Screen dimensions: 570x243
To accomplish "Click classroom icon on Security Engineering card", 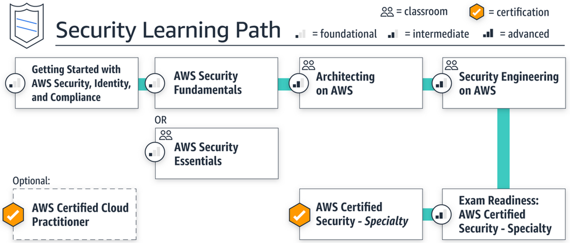I will pos(451,65).
